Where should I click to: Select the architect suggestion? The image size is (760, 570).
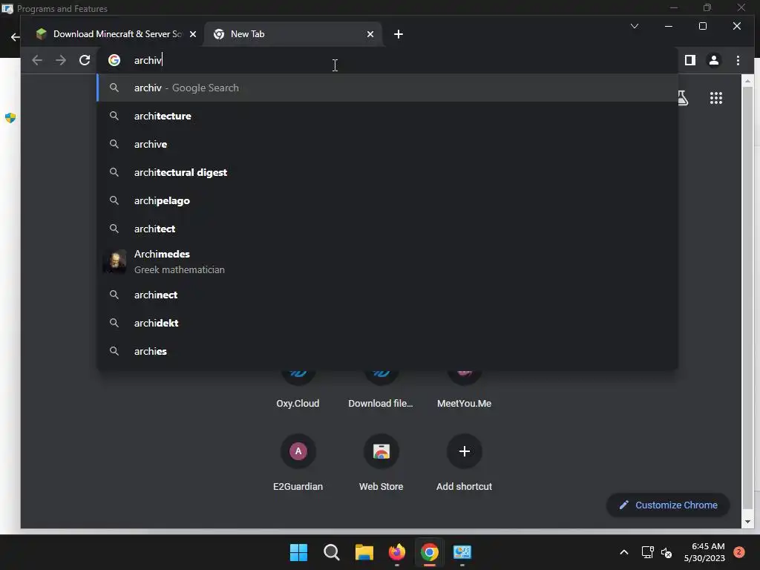point(387,229)
